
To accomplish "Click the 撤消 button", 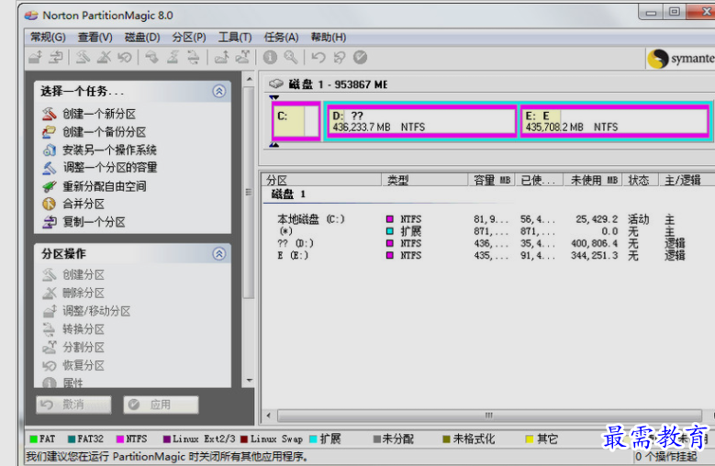I will [73, 405].
